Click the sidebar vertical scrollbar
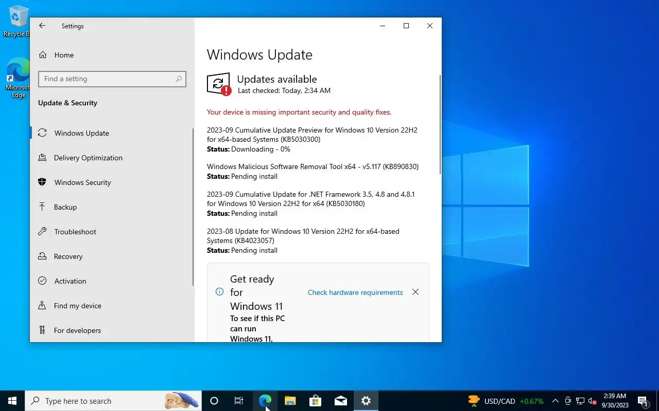 (193, 207)
